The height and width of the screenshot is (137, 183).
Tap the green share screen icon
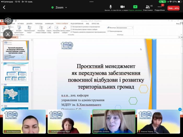click(x=135, y=7)
